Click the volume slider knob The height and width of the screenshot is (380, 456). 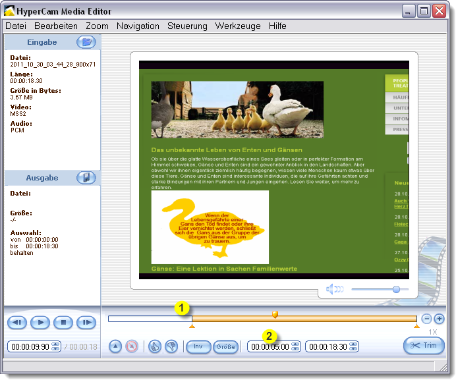(396, 289)
